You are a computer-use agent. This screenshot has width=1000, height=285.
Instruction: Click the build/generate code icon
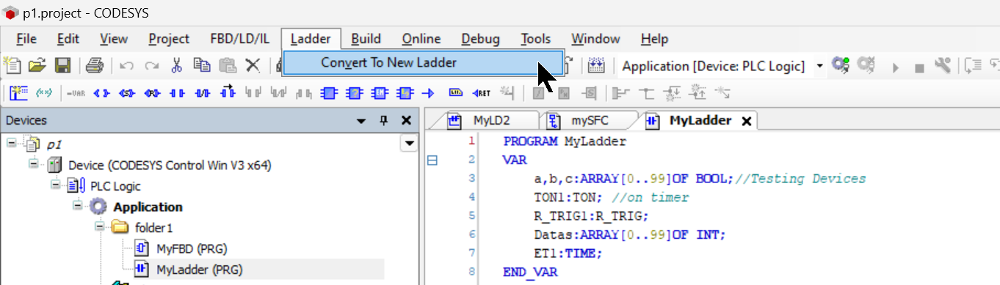596,66
